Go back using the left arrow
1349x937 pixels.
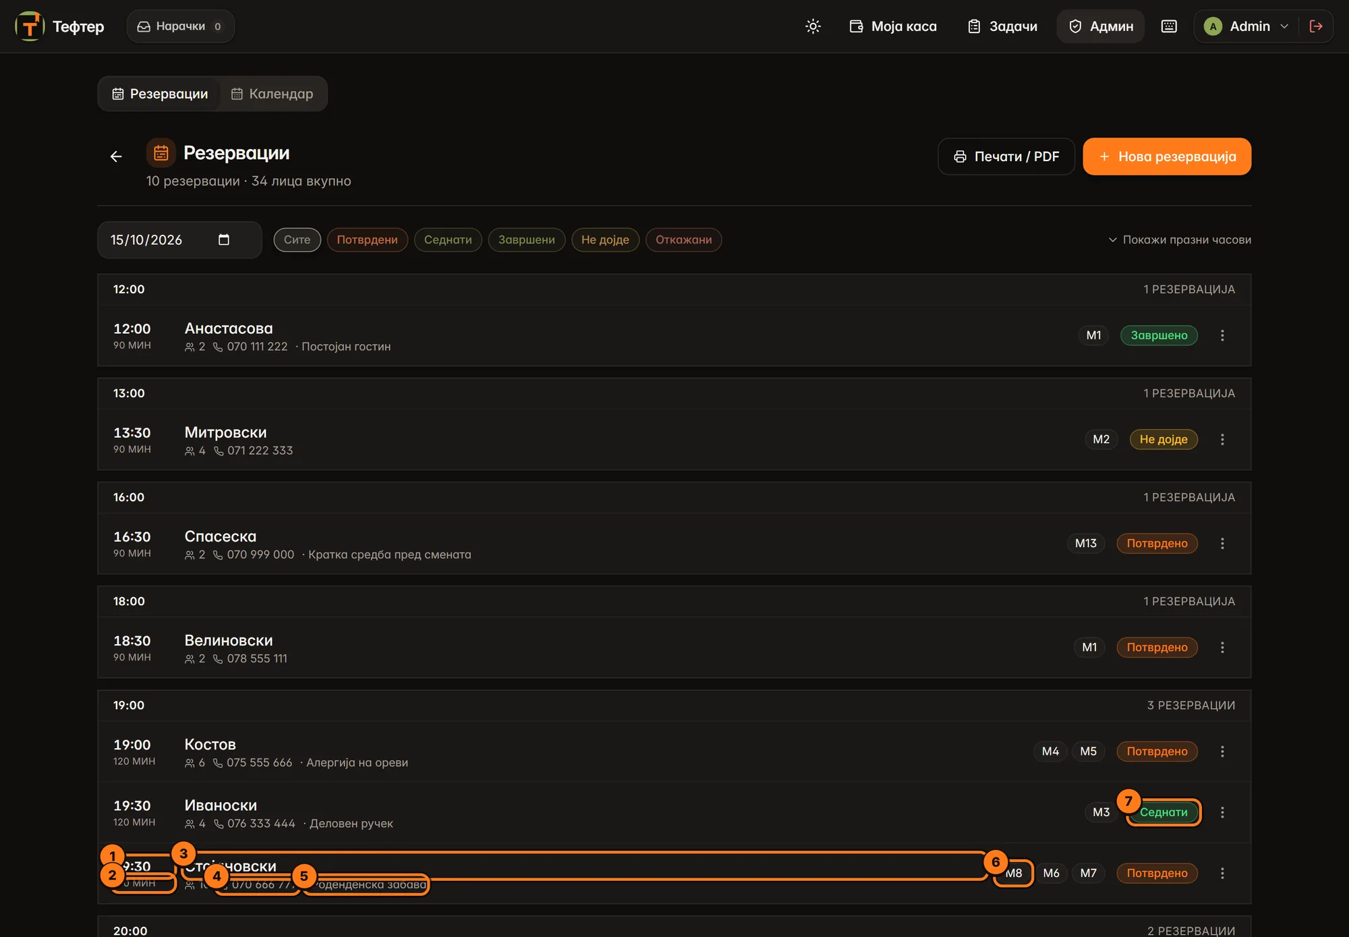116,157
